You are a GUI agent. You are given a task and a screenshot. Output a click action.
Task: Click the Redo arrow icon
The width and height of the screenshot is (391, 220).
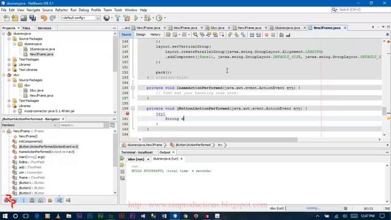click(53, 18)
